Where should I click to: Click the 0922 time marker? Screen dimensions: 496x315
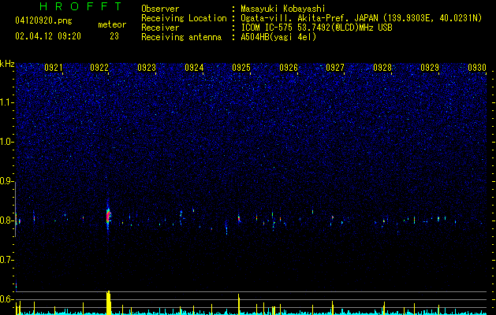pos(99,68)
